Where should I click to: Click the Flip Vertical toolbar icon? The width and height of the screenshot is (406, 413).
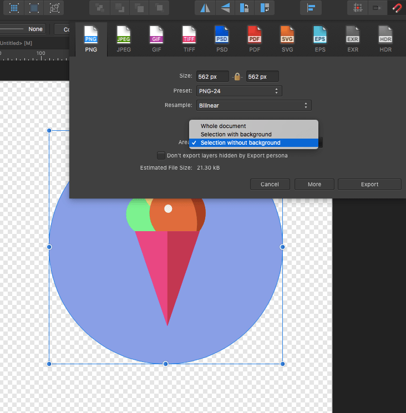[x=225, y=8]
